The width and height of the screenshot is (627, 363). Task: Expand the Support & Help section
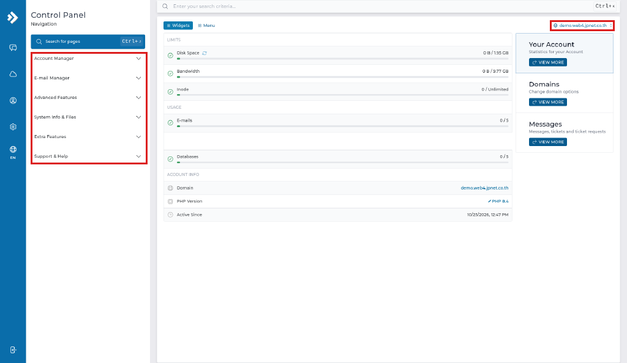tap(88, 156)
